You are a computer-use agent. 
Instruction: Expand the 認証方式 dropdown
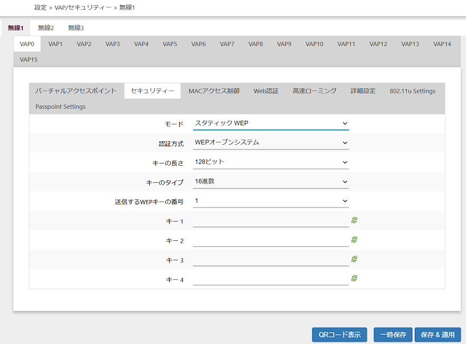pyautogui.click(x=271, y=142)
